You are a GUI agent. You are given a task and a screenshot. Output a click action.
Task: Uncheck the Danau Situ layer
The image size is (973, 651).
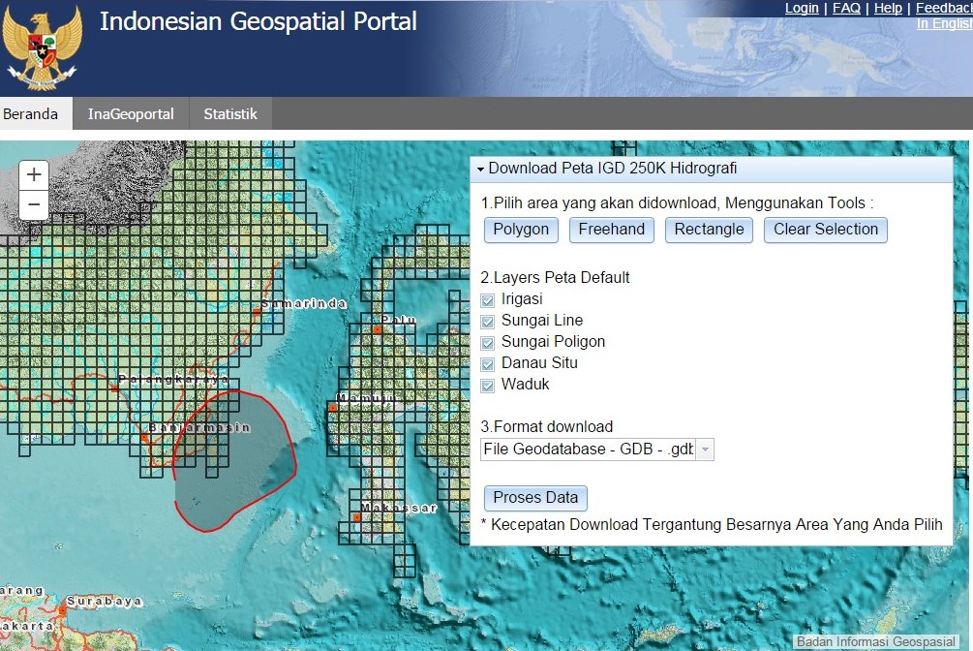coord(487,364)
